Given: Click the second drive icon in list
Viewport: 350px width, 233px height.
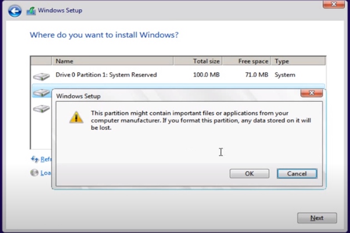Looking at the screenshot, I should [x=41, y=93].
